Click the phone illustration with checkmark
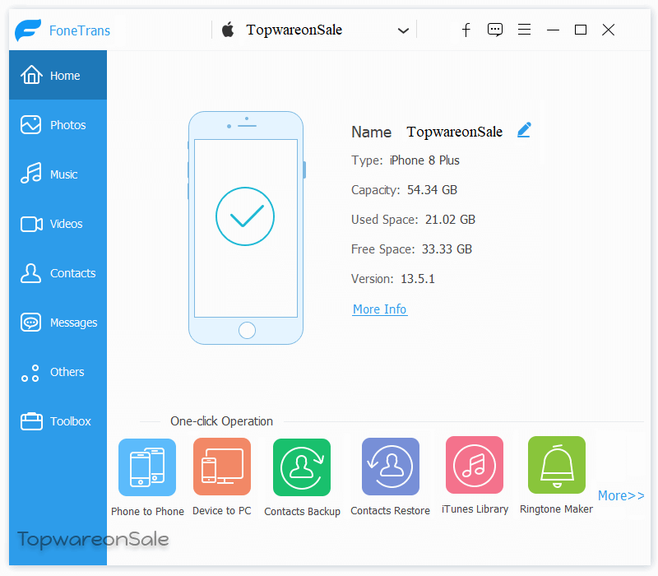Viewport: 658px width, 576px height. tap(246, 228)
